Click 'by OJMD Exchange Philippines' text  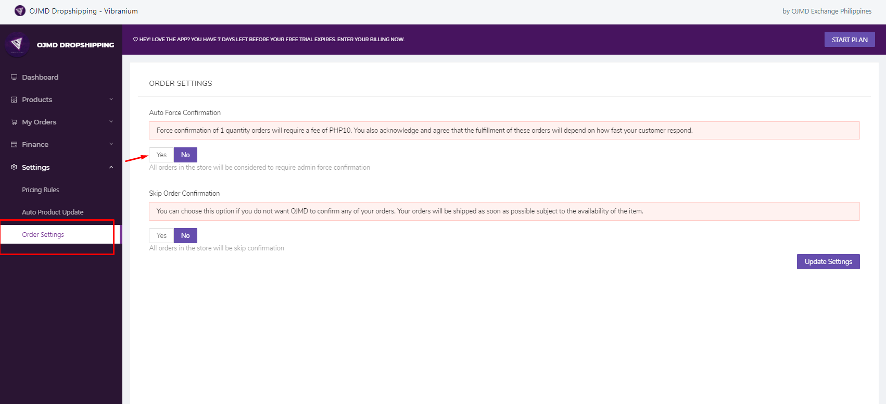(x=827, y=11)
